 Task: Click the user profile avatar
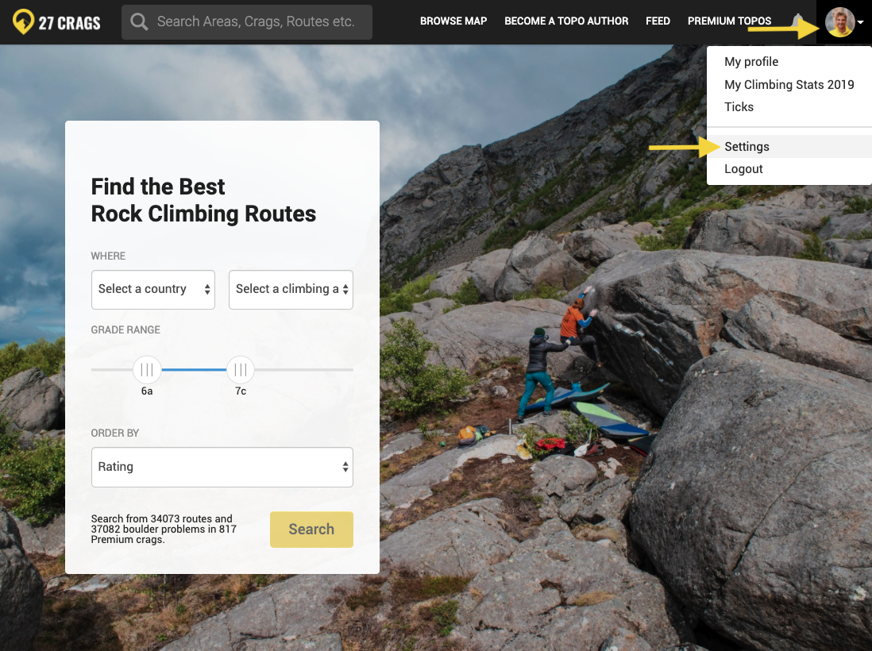tap(839, 22)
